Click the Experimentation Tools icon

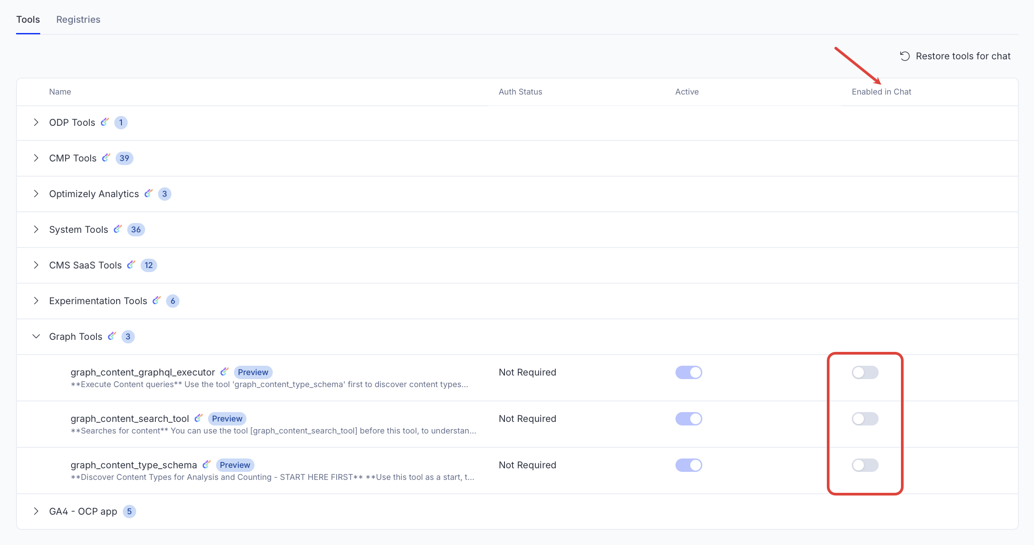pos(156,300)
